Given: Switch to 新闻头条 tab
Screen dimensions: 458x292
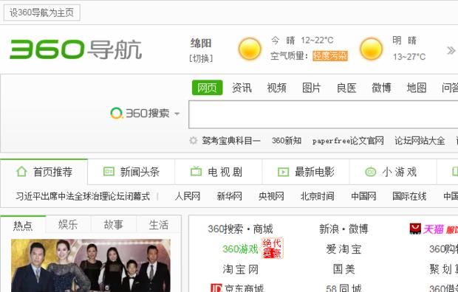Looking at the screenshot, I should (131, 172).
